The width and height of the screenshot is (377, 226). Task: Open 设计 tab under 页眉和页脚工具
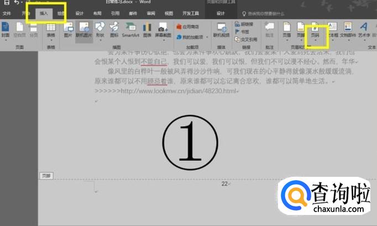click(x=221, y=13)
